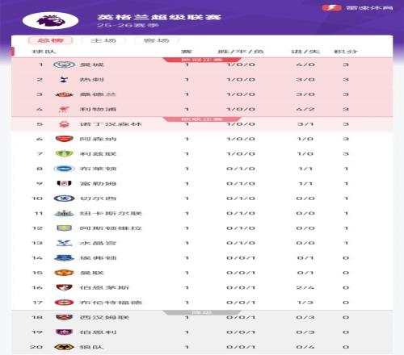Click the Wolves crest icon

[64, 347]
